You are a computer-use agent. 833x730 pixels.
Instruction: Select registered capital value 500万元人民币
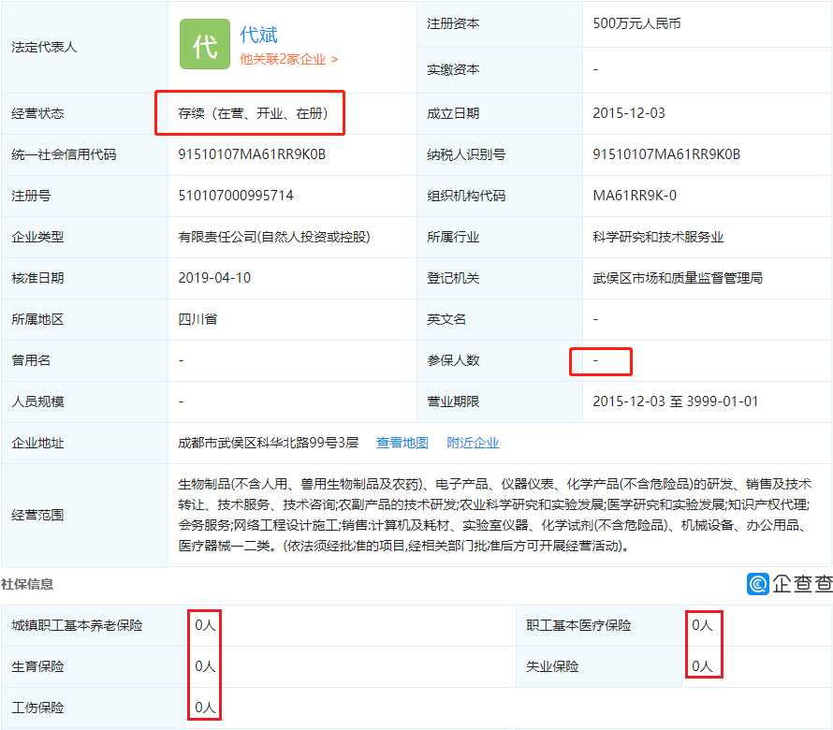pyautogui.click(x=636, y=23)
